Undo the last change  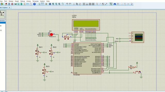click(67, 4)
